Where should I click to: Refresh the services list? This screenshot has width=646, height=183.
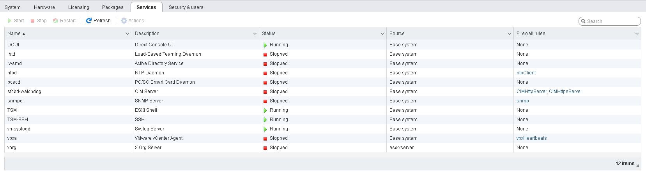pyautogui.click(x=98, y=21)
